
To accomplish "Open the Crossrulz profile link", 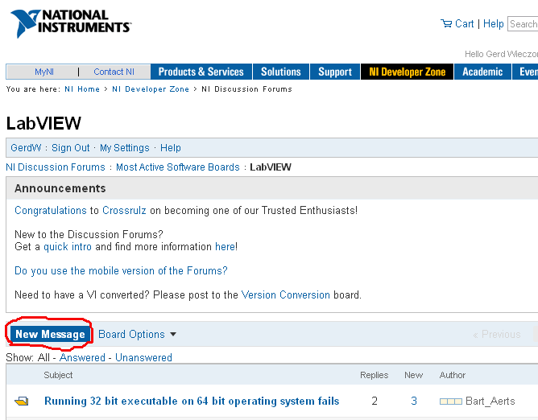I will [124, 210].
